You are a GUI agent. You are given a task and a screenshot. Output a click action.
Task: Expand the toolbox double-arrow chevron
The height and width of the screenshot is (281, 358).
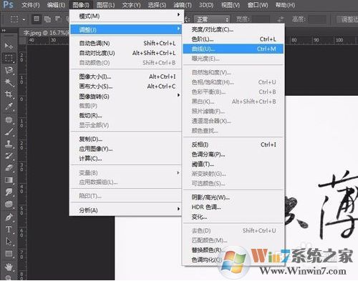4,31
